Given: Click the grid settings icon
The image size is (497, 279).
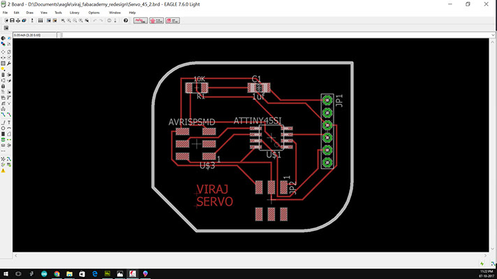Looking at the screenshot, I should click(x=6, y=28).
